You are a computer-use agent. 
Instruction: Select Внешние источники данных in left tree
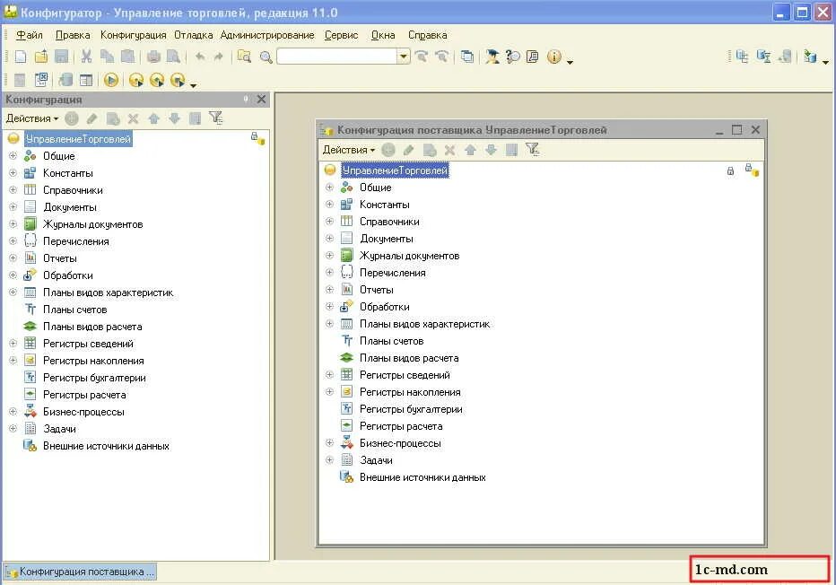[x=106, y=446]
